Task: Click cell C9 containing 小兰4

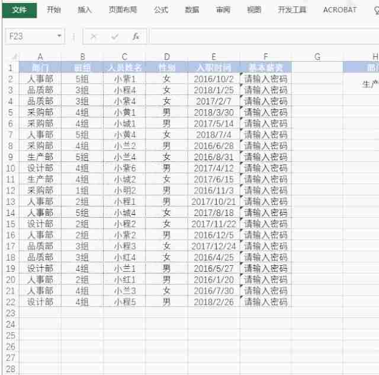Action: pyautogui.click(x=124, y=157)
